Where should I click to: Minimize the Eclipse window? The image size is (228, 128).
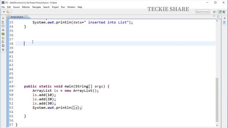(207, 2)
